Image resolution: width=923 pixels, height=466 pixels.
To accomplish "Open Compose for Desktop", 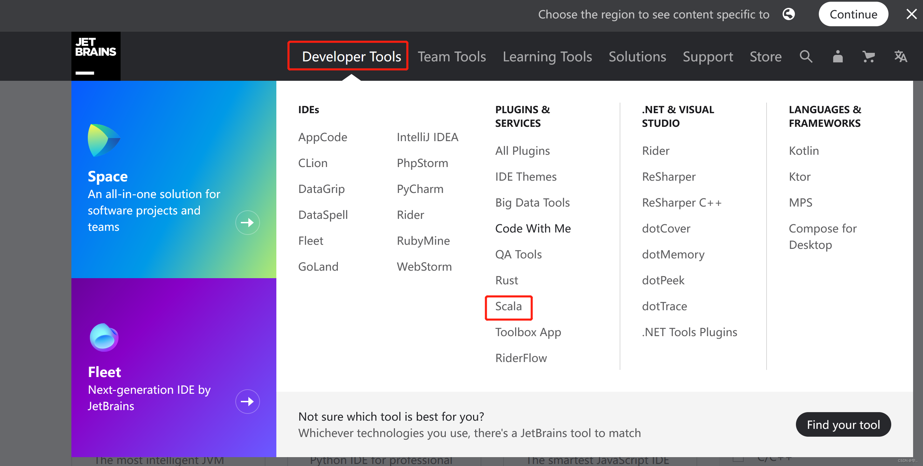I will pos(822,236).
